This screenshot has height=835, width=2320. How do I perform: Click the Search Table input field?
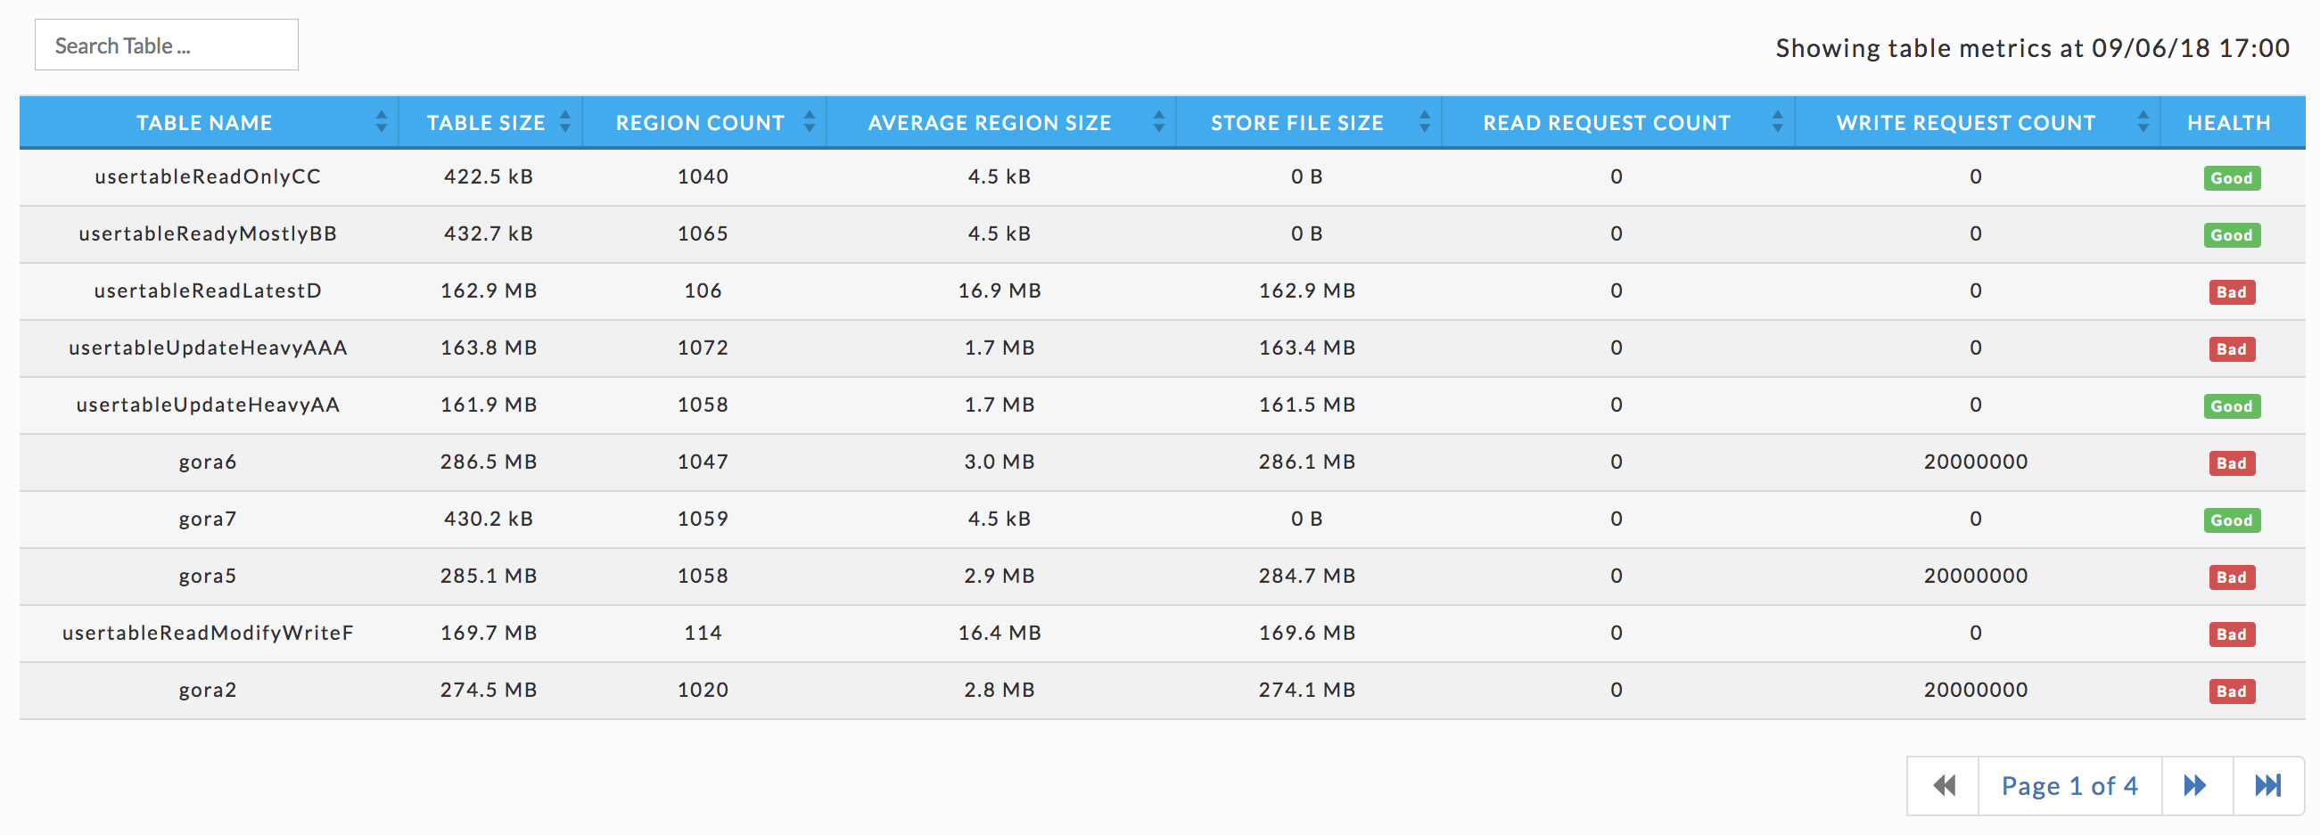click(167, 45)
